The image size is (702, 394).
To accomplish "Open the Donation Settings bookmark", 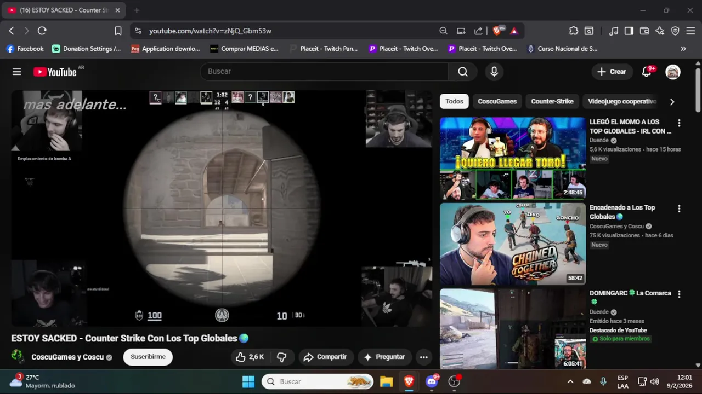I will coord(87,49).
